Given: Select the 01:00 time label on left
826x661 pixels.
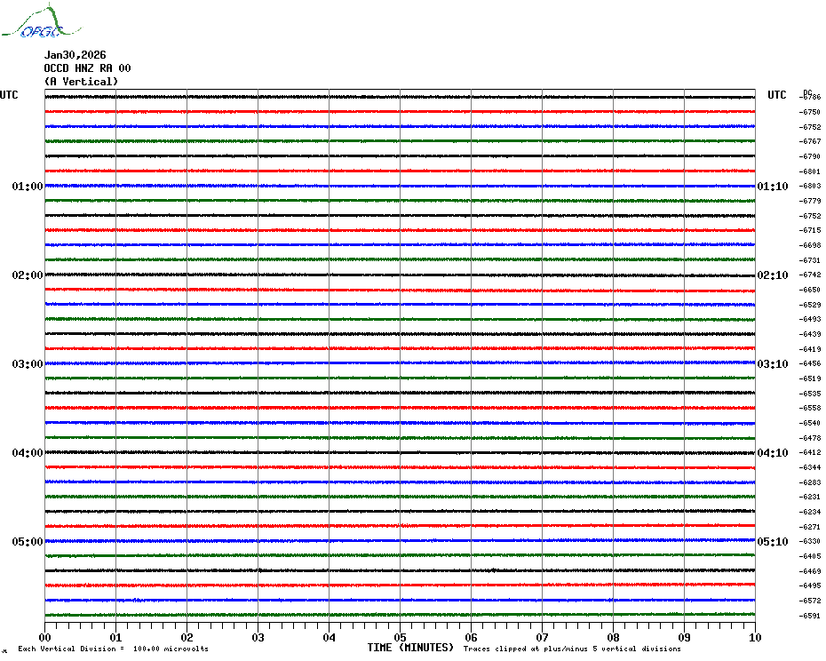Looking at the screenshot, I should point(28,187).
